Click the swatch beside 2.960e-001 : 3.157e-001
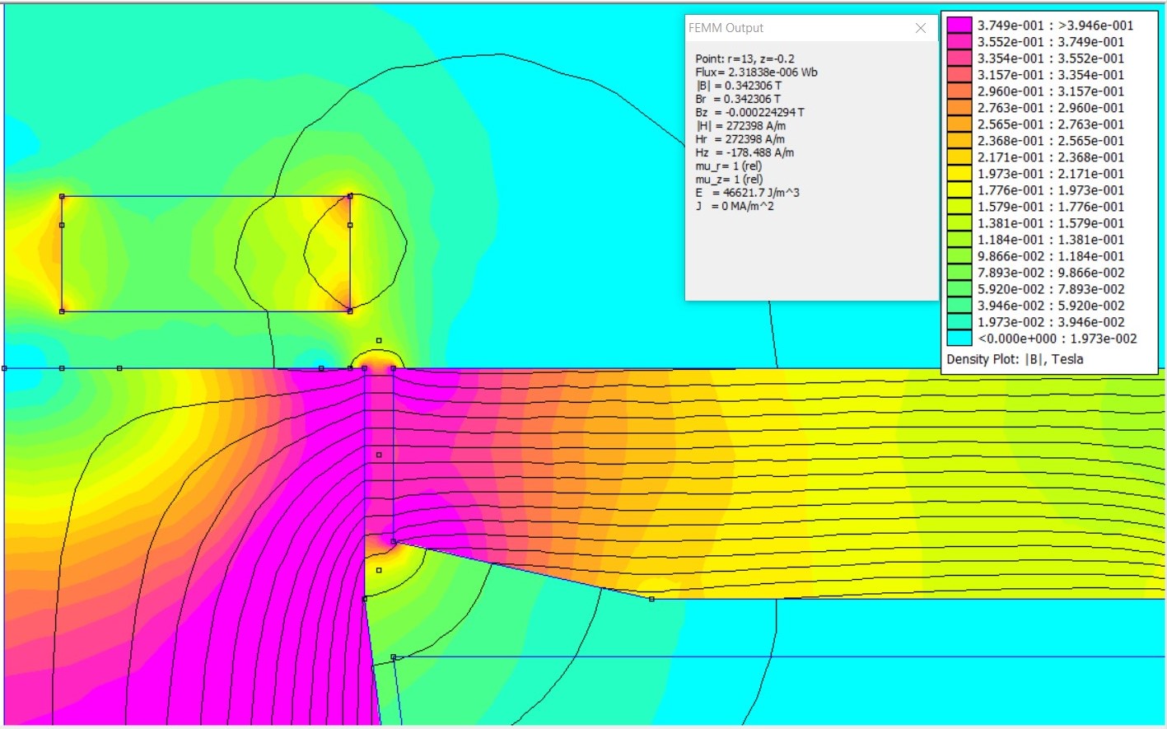 click(x=959, y=91)
